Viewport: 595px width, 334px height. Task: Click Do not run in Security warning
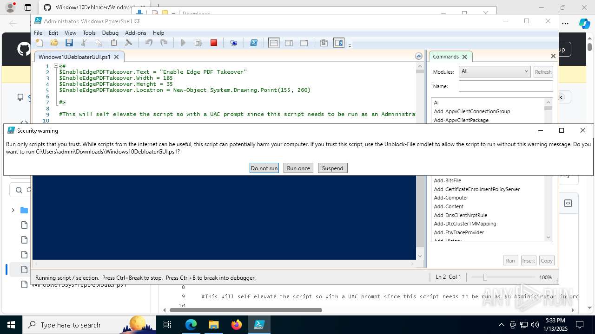click(264, 168)
